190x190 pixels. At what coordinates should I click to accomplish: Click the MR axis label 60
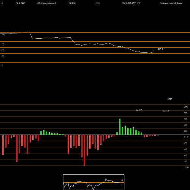185,119
